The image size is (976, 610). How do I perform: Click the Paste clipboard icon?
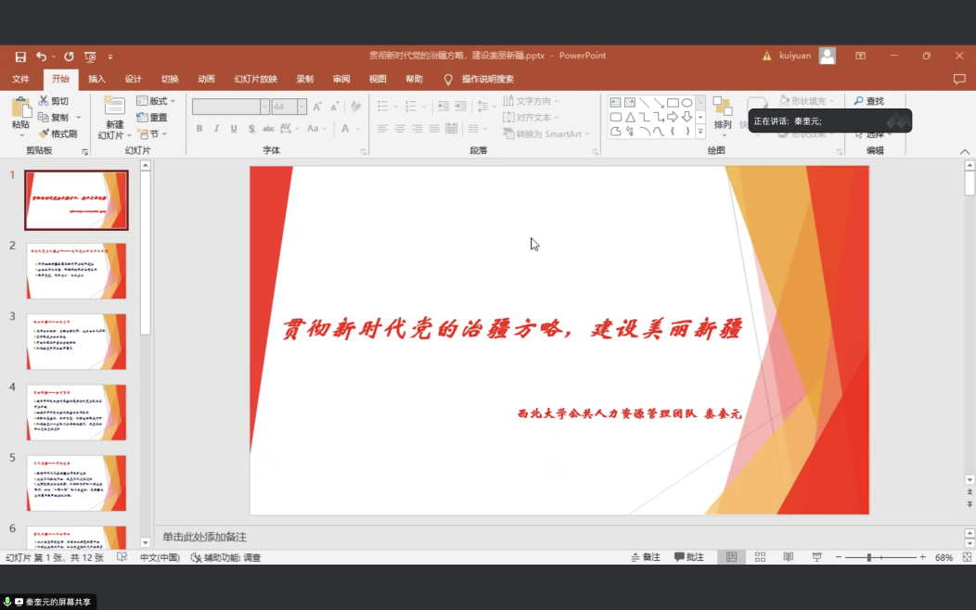[x=20, y=108]
